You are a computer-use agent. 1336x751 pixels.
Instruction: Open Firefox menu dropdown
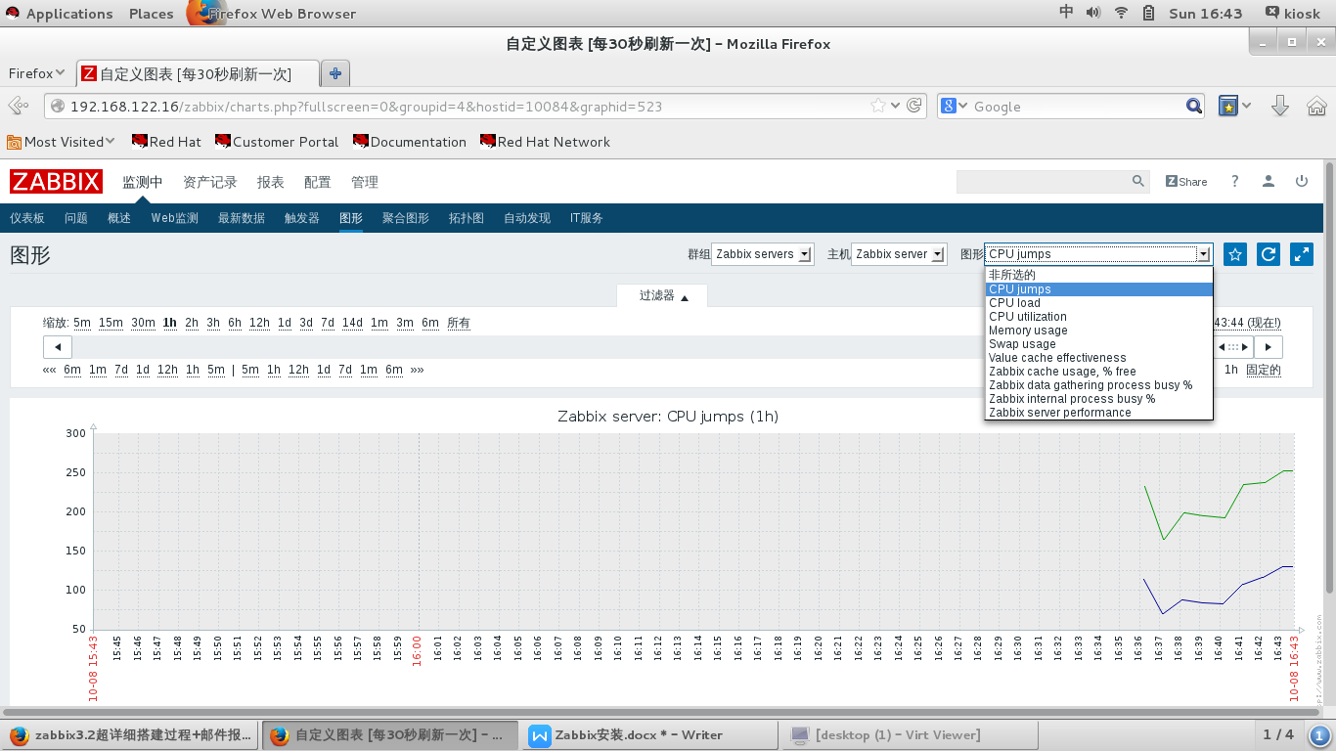(x=36, y=73)
